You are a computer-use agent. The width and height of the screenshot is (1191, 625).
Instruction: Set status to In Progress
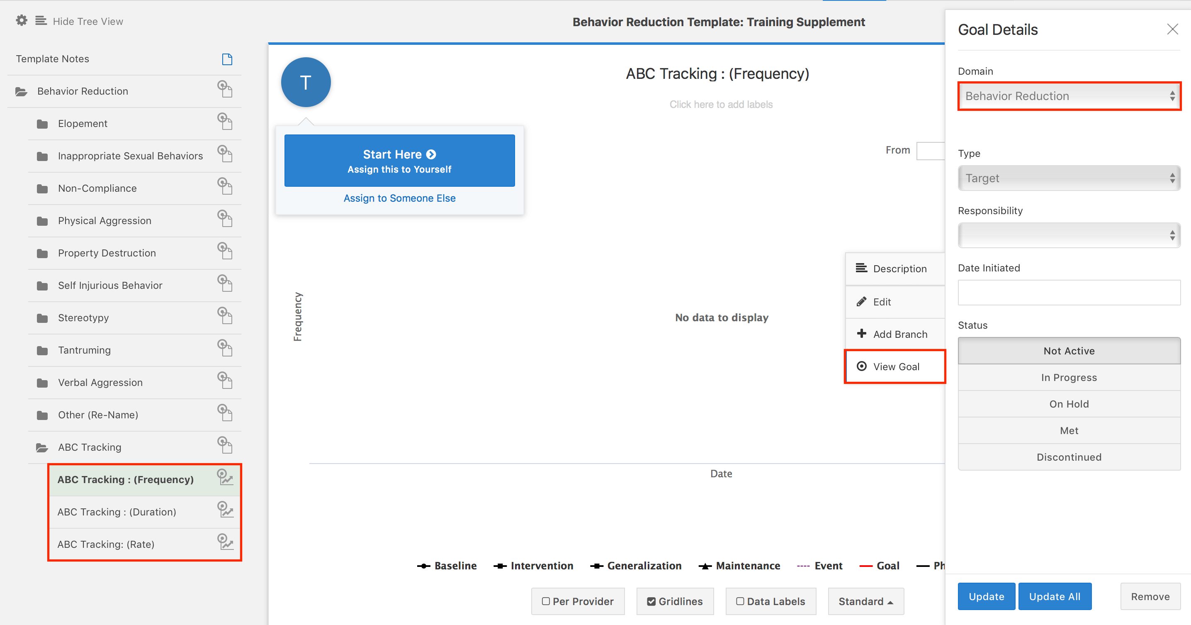click(x=1069, y=378)
